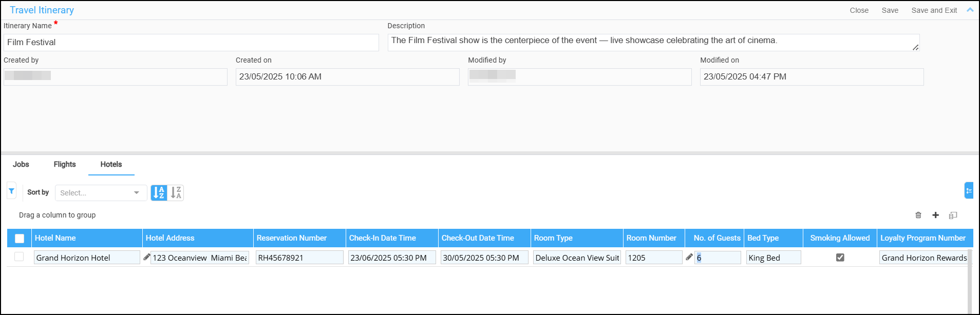Image resolution: width=980 pixels, height=315 pixels.
Task: Sort descending with Z-A icon
Action: click(x=176, y=193)
